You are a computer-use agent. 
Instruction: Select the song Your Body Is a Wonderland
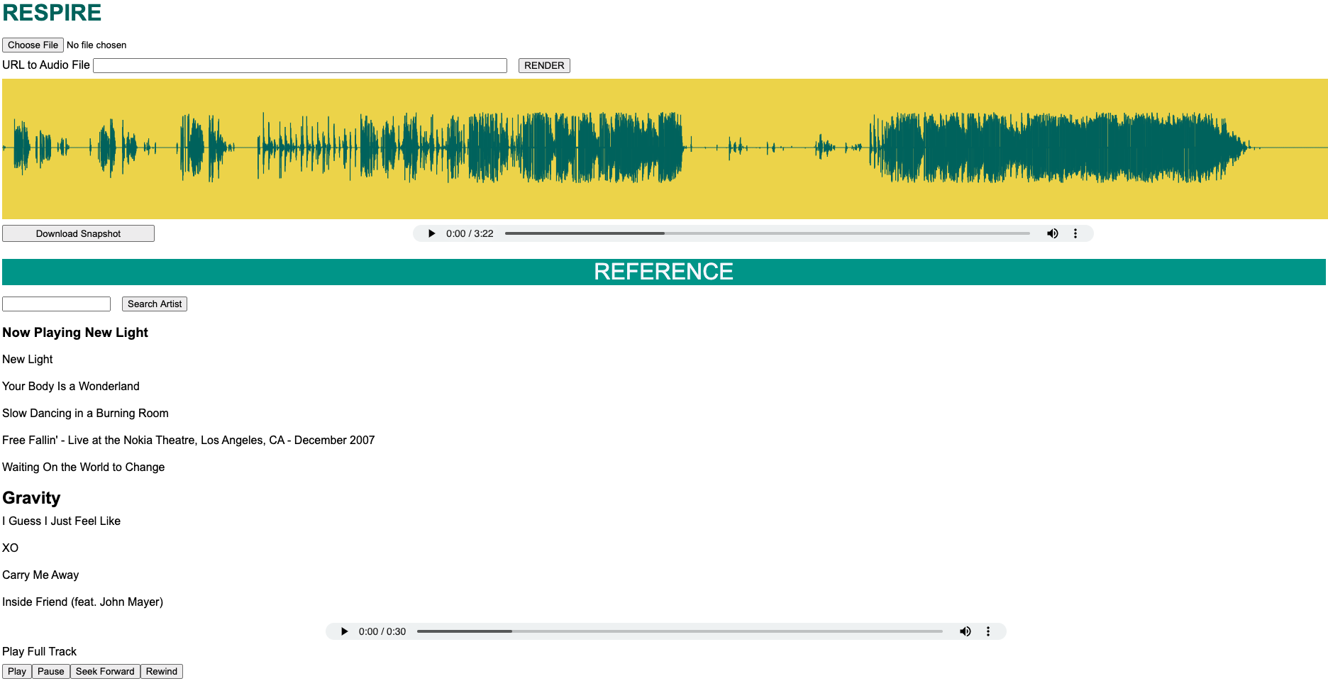71,386
